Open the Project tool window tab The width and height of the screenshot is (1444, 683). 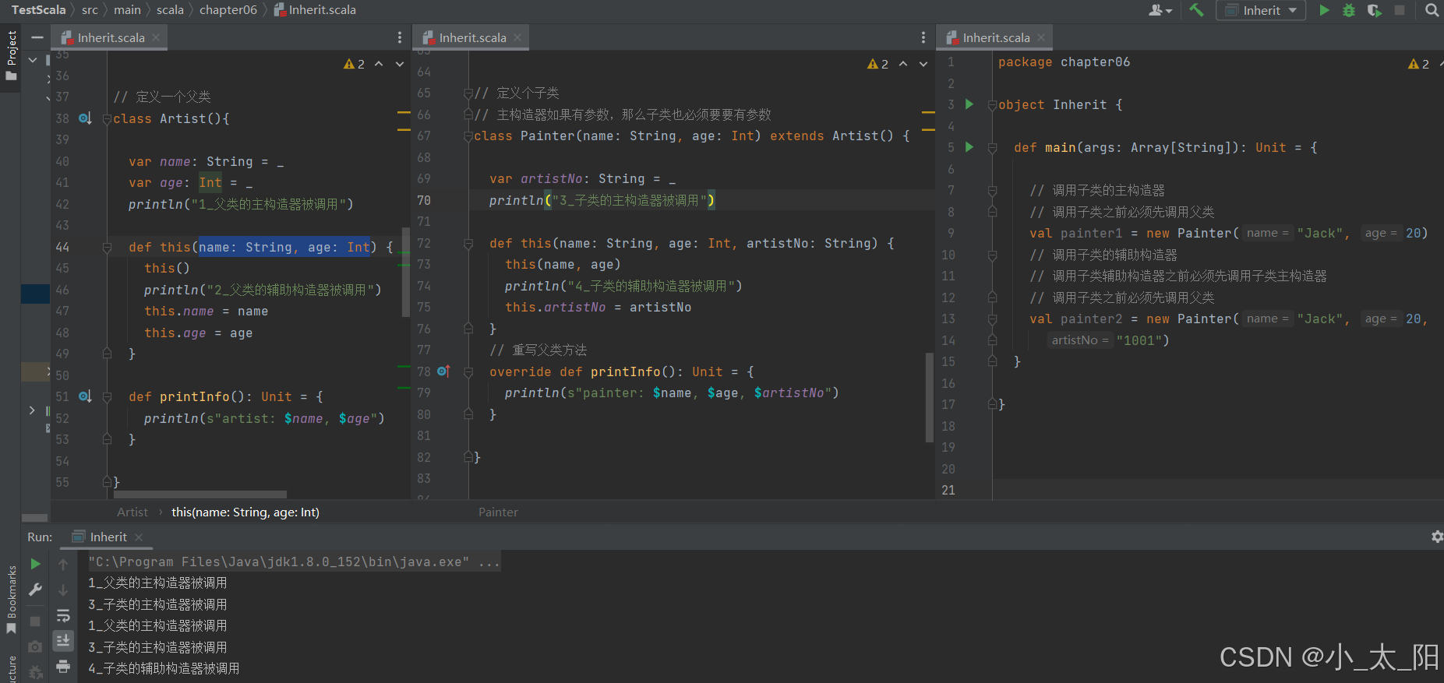(12, 55)
